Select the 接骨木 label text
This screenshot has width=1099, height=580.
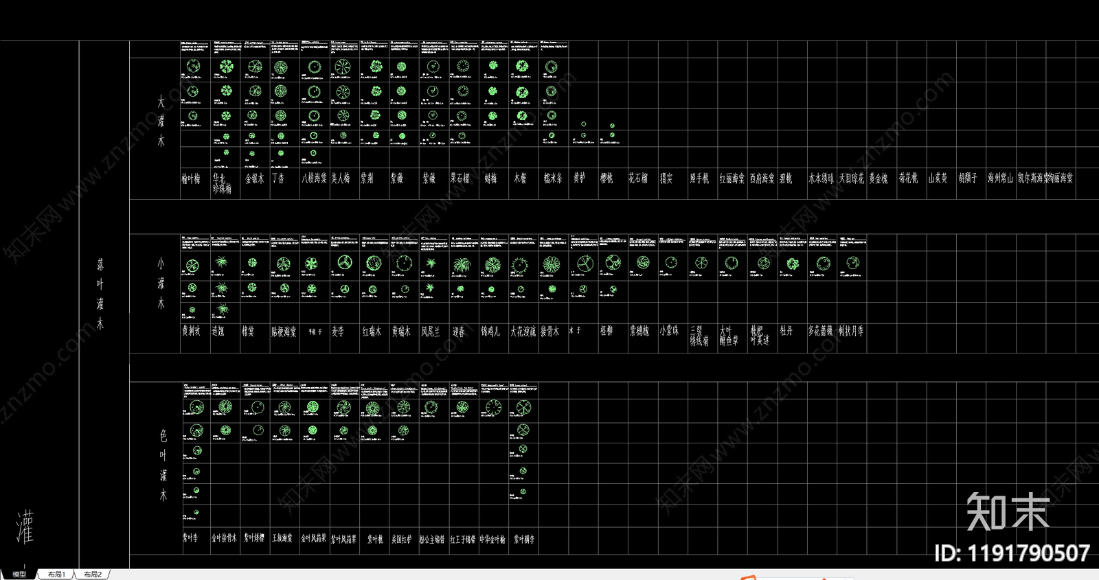550,332
